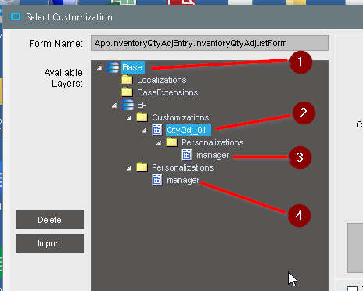The width and height of the screenshot is (363, 291).
Task: Click document icon of manager under EP Personalizations
Action: (x=157, y=180)
